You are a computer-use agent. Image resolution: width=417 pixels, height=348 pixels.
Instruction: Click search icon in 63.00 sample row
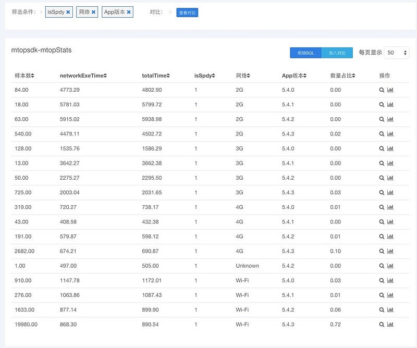tap(382, 119)
